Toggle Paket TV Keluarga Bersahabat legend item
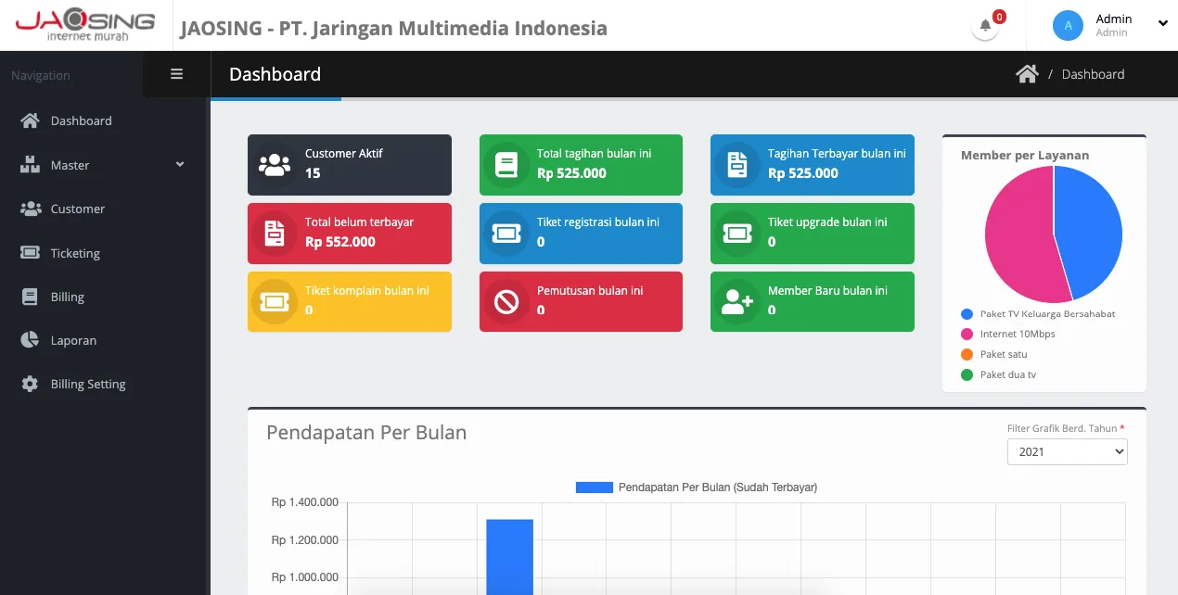Screen dimensions: 1178x595 click(x=1039, y=314)
